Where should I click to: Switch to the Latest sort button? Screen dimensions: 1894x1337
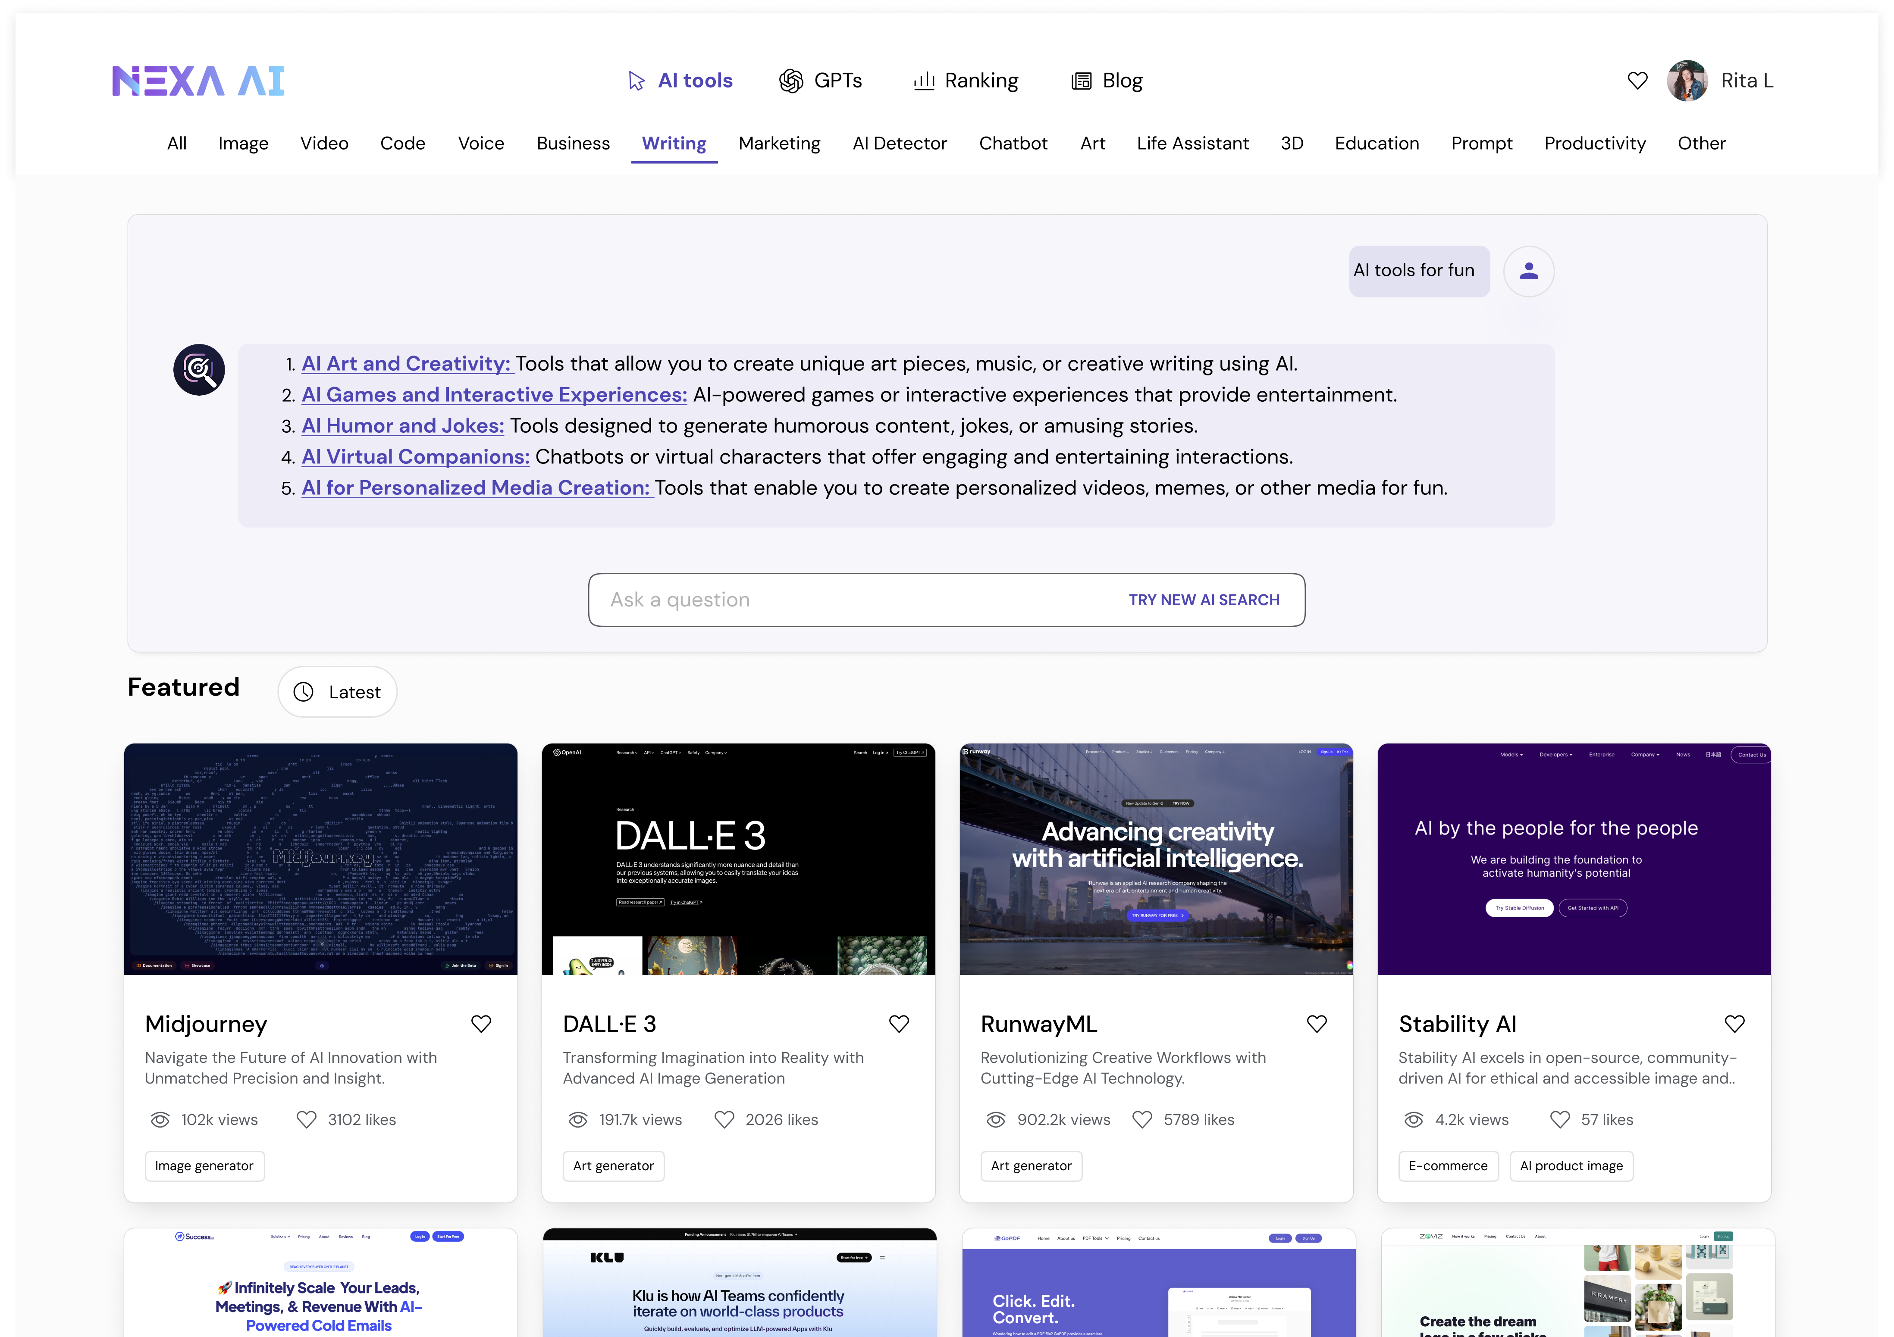(x=337, y=692)
